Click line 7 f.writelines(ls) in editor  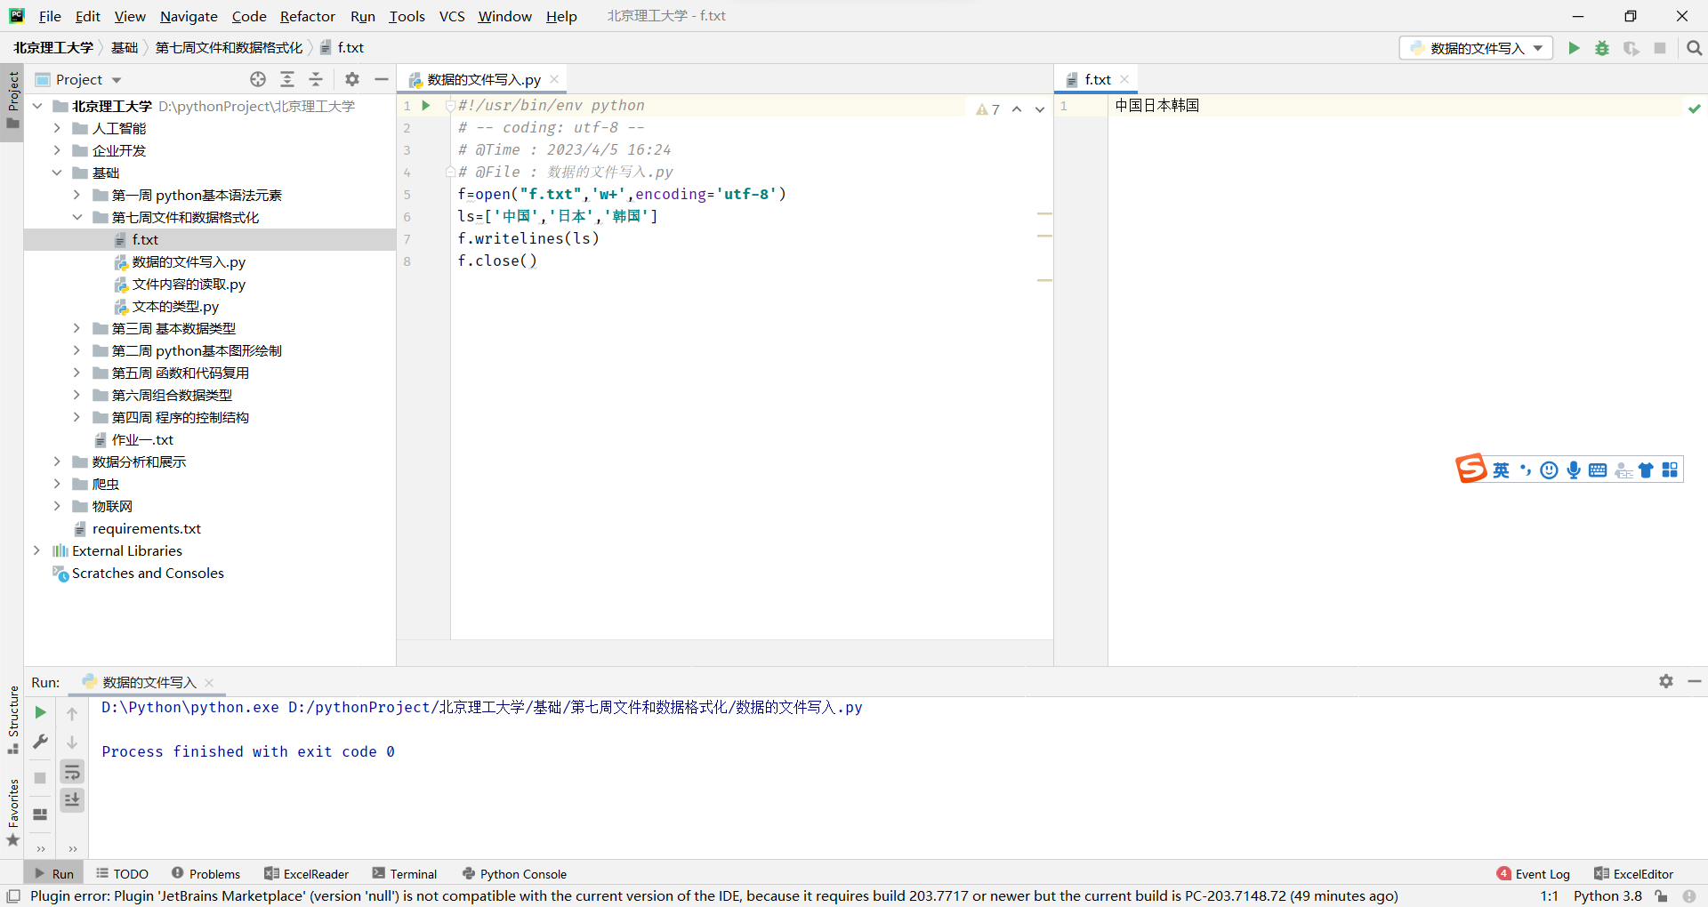(528, 238)
